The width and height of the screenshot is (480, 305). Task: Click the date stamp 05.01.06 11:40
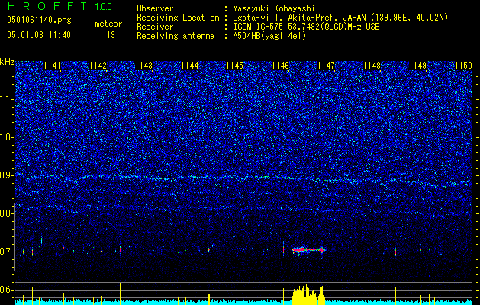(x=39, y=35)
